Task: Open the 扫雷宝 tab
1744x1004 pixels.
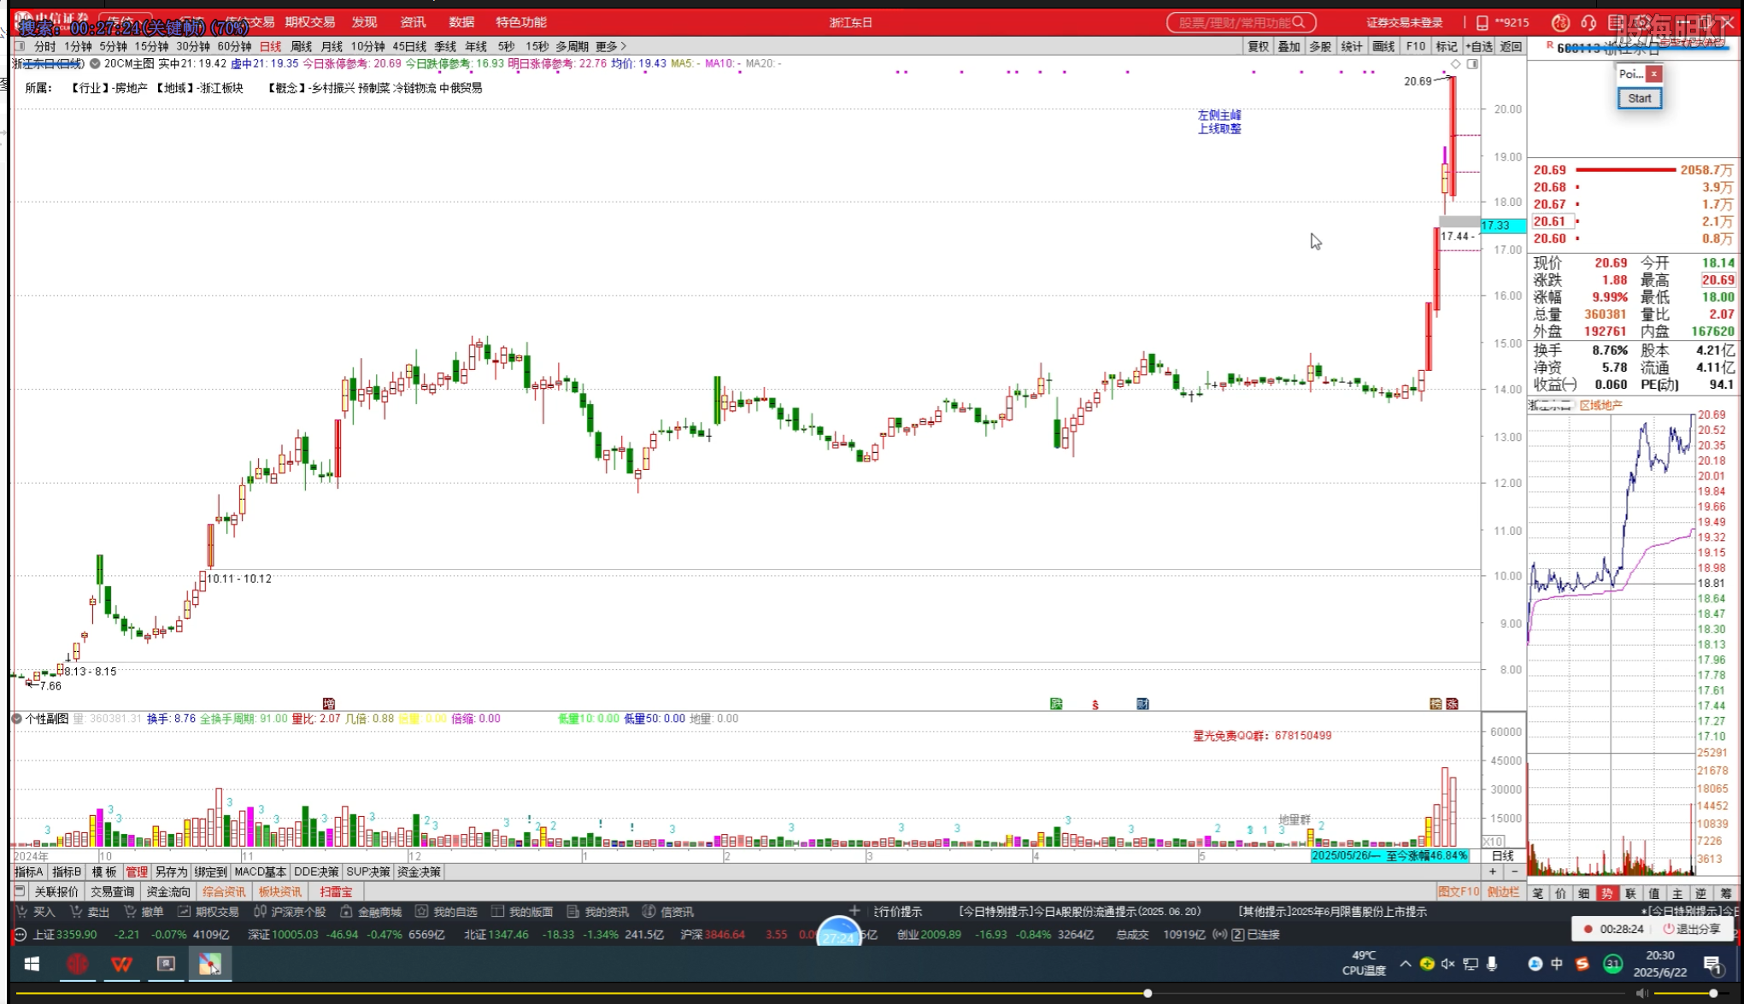Action: pyautogui.click(x=336, y=891)
